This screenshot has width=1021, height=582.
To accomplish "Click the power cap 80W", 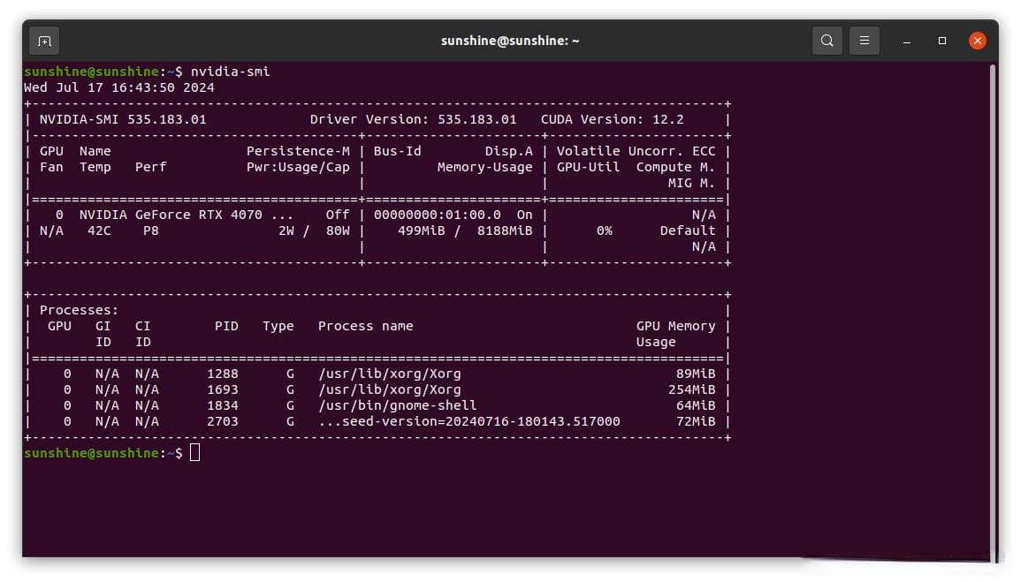I will point(338,231).
